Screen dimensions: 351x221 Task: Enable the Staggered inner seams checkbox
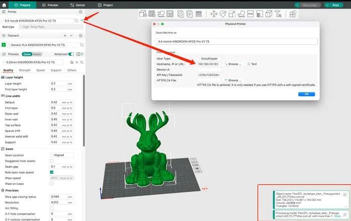pyautogui.click(x=52, y=161)
